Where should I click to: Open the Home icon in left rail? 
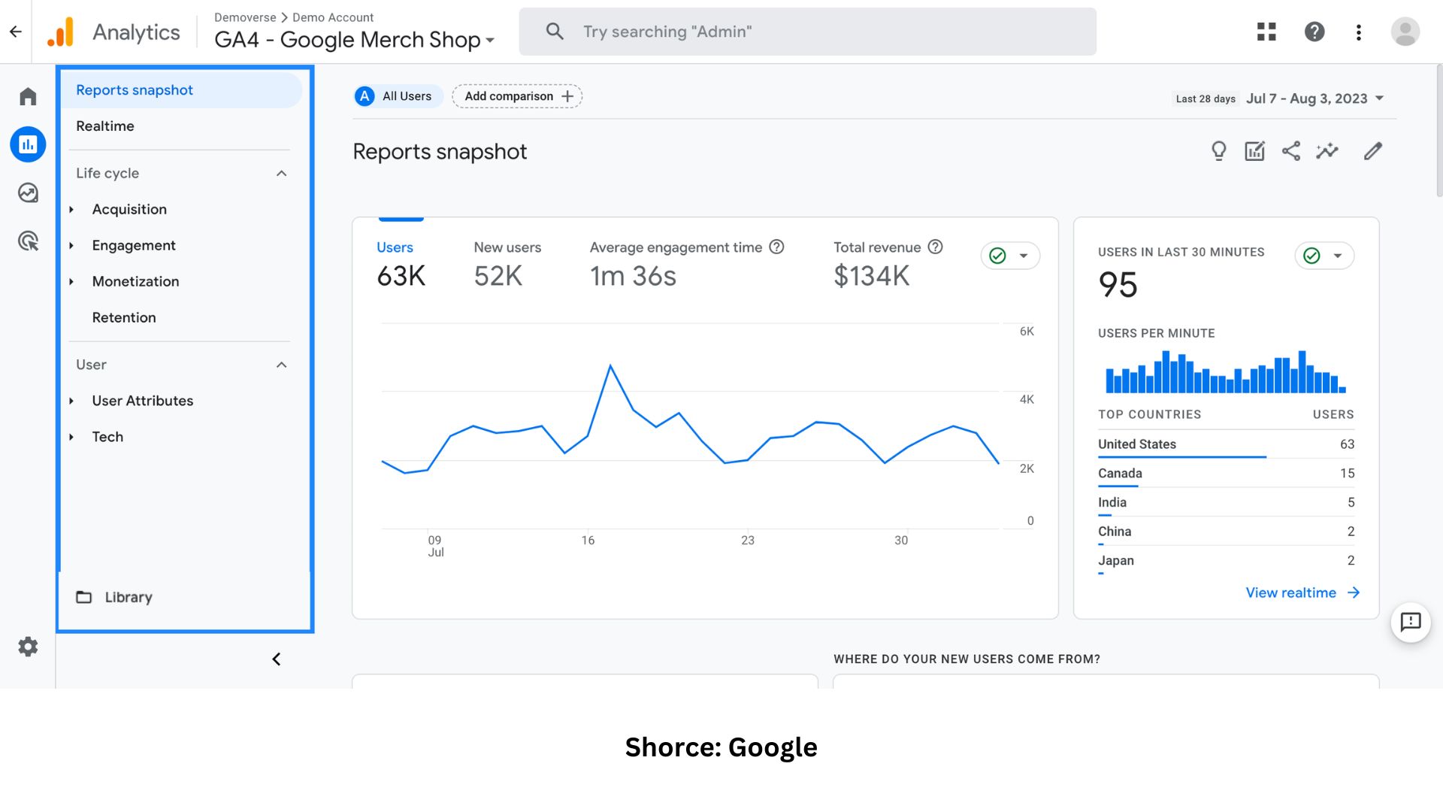coord(28,97)
